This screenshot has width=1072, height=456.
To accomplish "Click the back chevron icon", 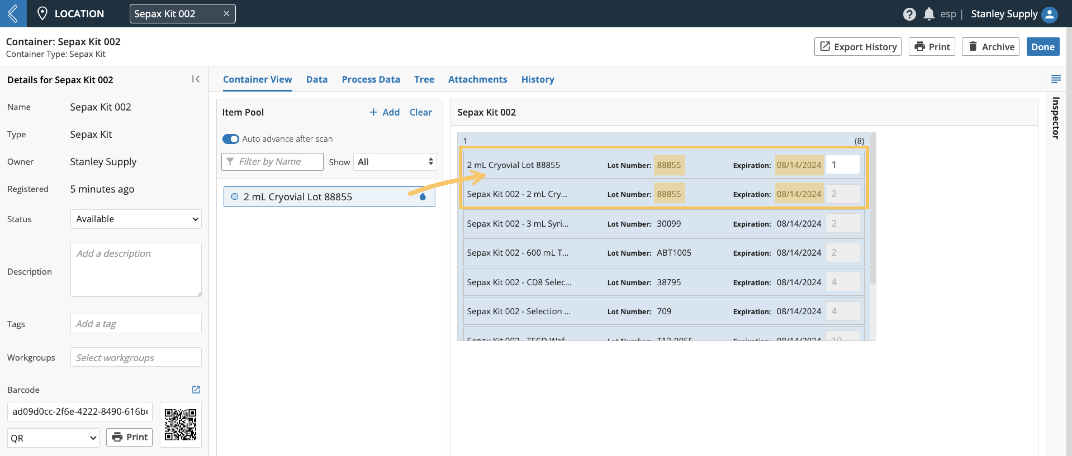I will [13, 14].
